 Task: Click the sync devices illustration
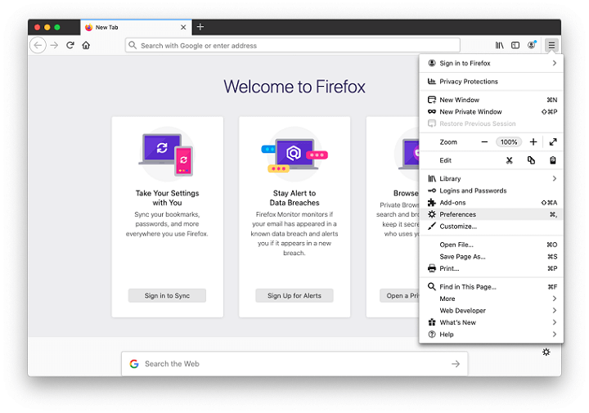click(167, 155)
